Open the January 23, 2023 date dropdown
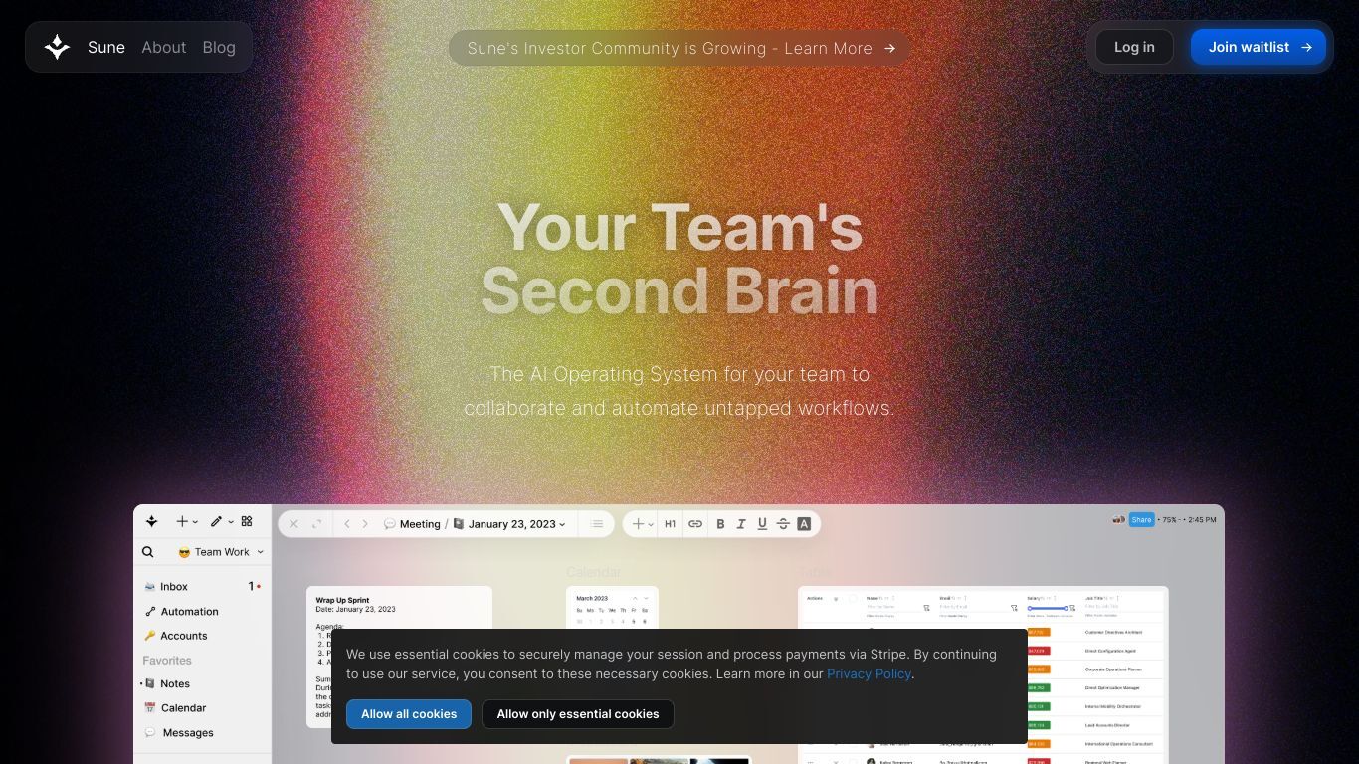Viewport: 1359px width, 764px height. coord(510,524)
